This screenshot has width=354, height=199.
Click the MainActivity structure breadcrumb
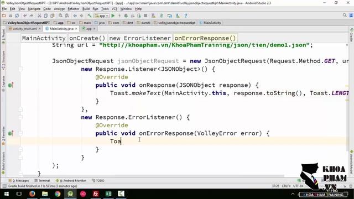[44, 38]
